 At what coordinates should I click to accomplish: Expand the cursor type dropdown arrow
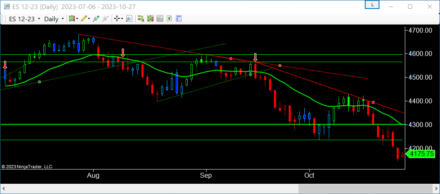[122, 19]
